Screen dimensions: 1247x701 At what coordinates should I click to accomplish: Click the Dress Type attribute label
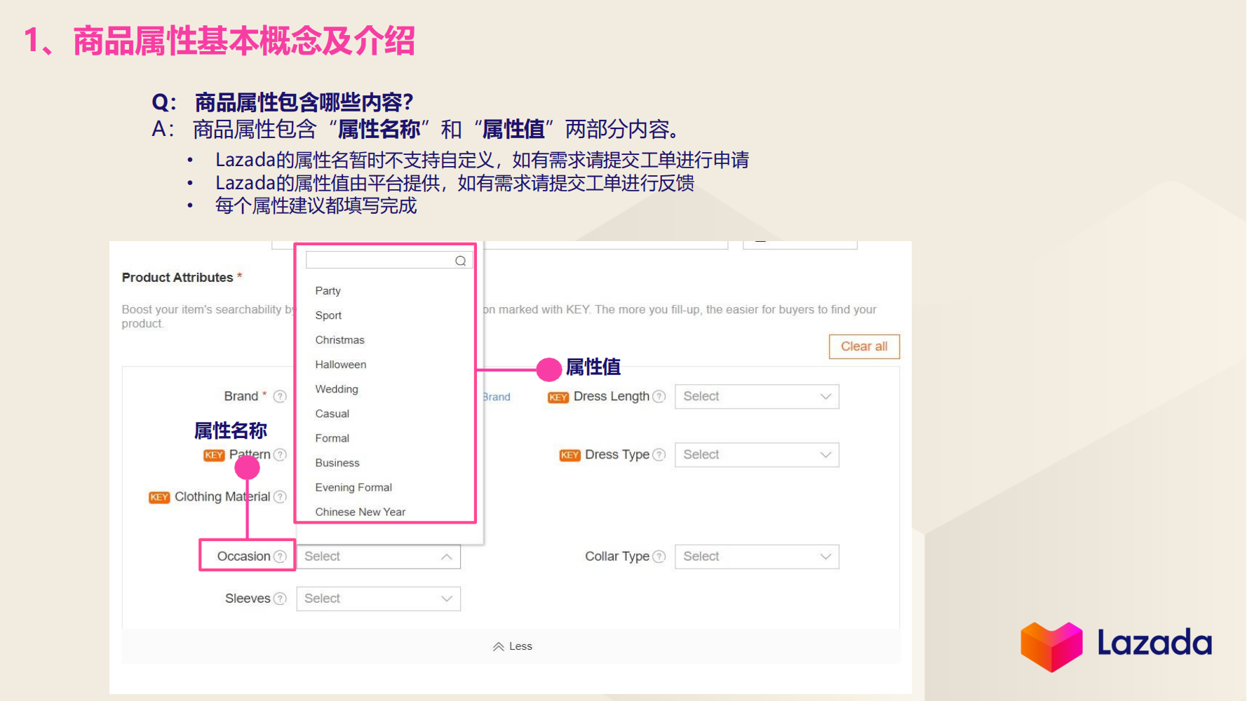pos(617,454)
